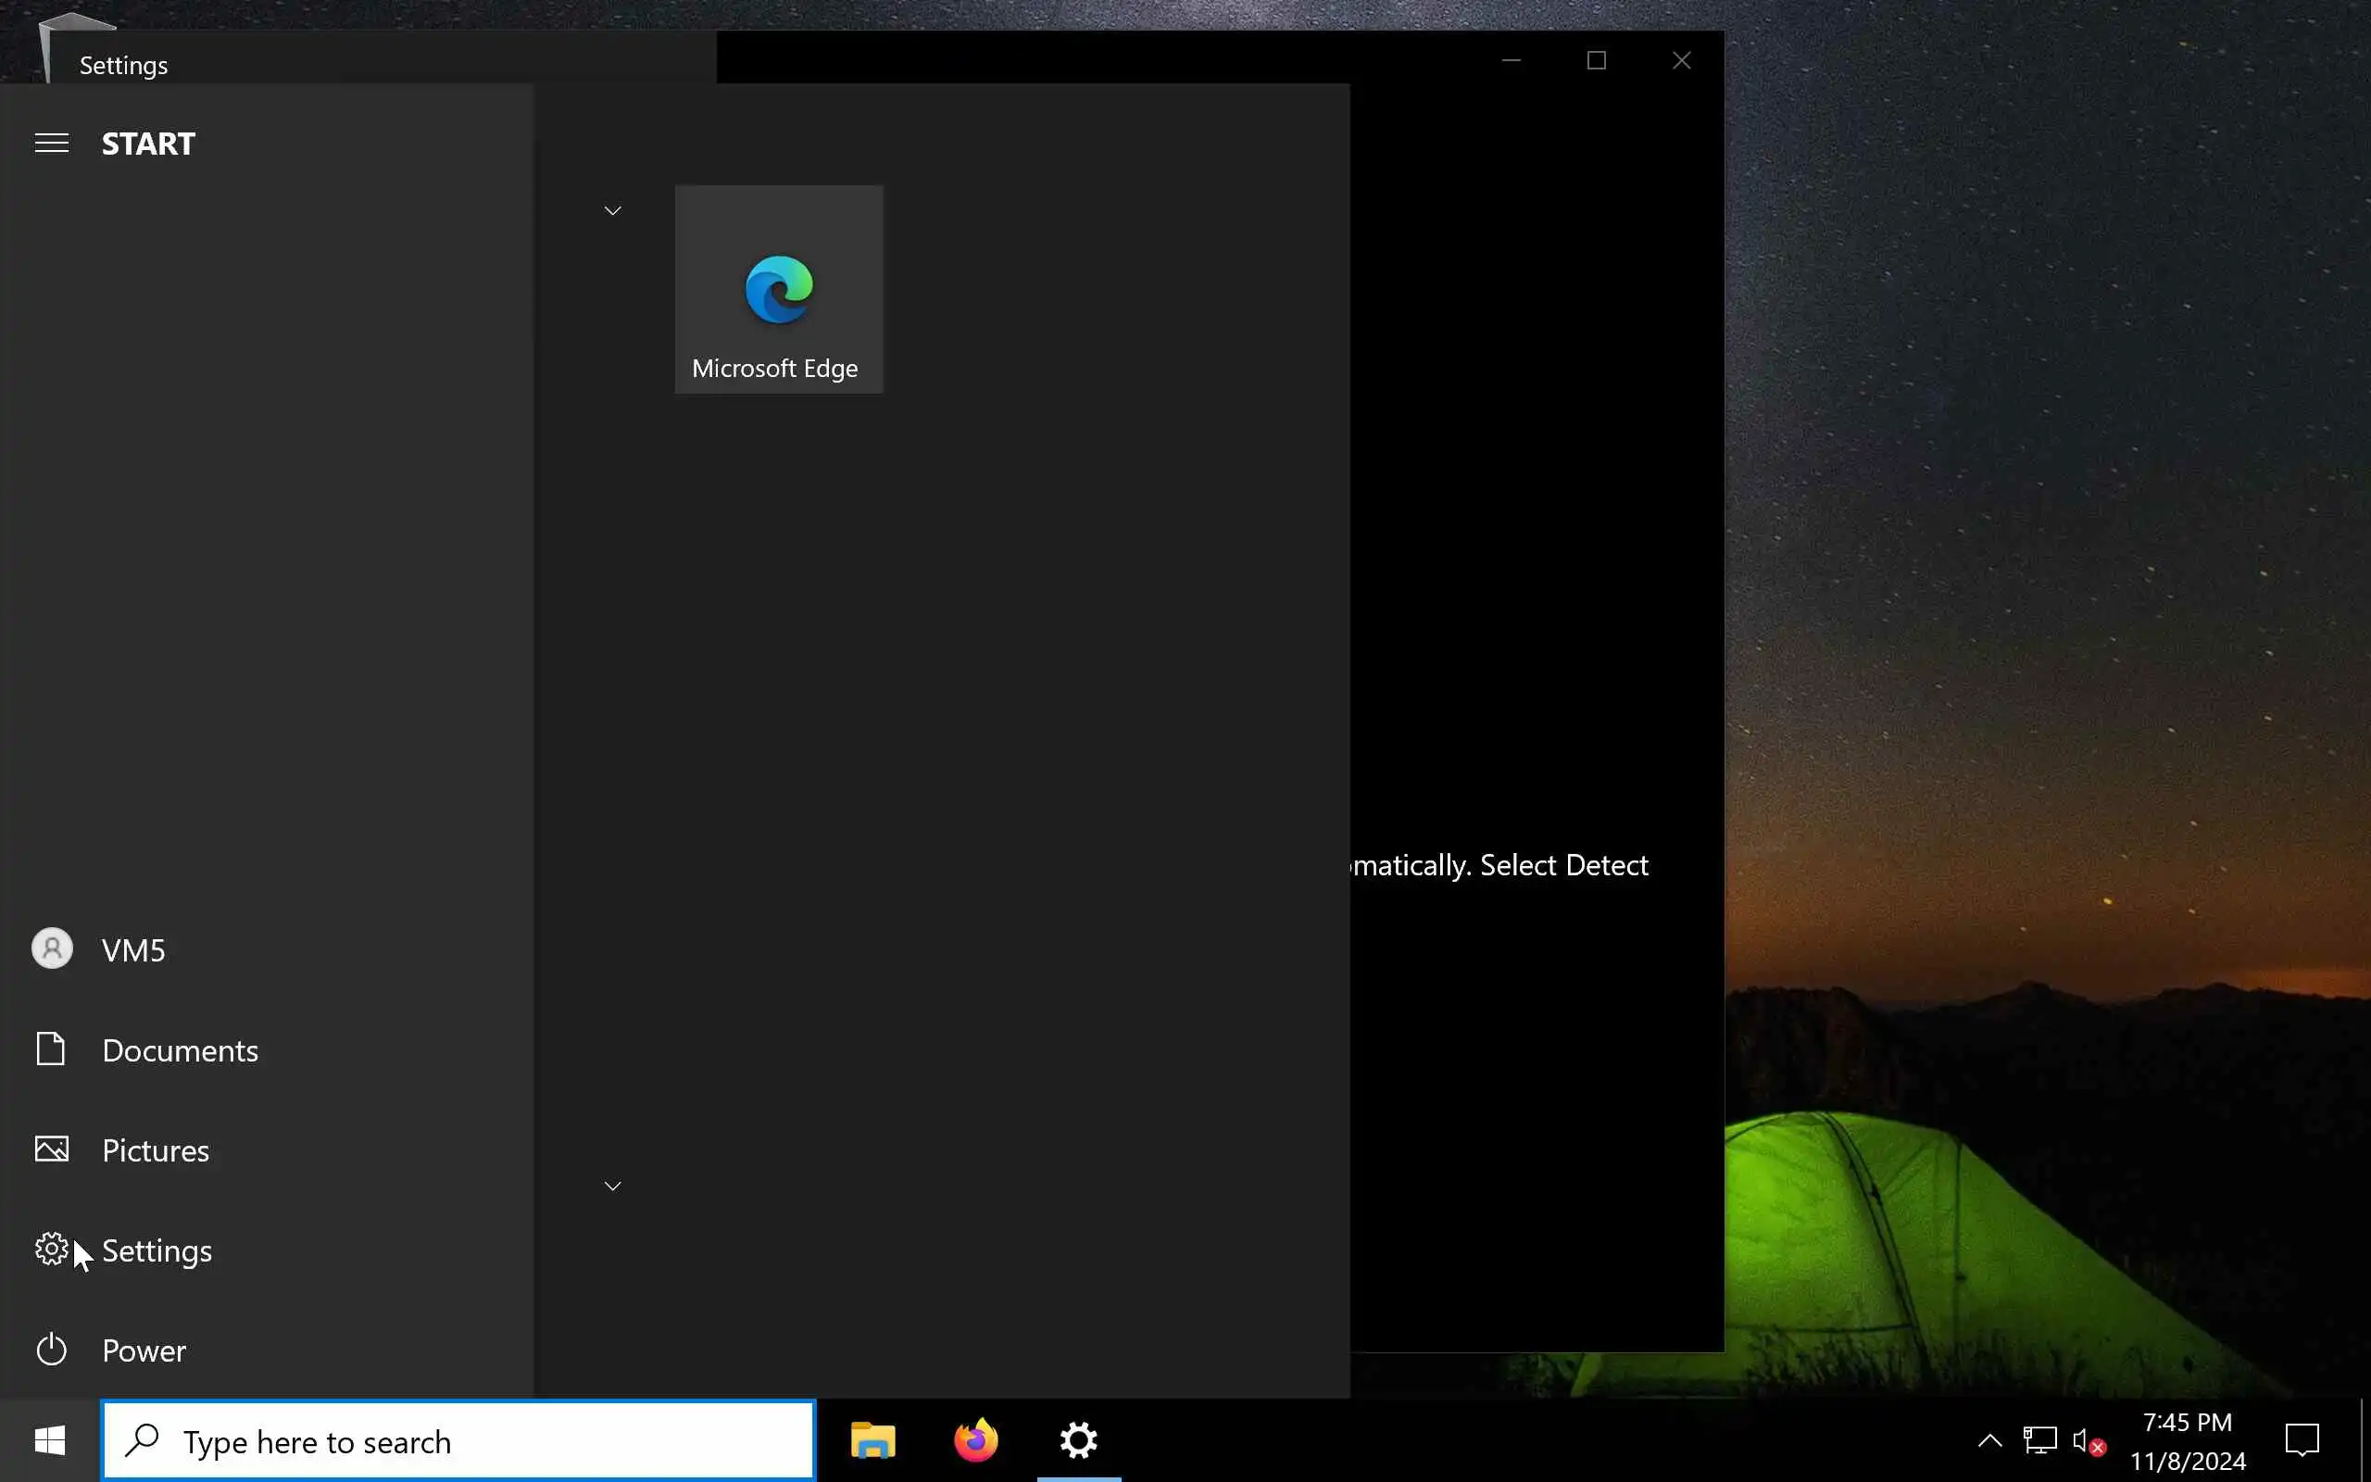The image size is (2371, 1482).
Task: Maximize the Settings window
Action: (x=1596, y=61)
